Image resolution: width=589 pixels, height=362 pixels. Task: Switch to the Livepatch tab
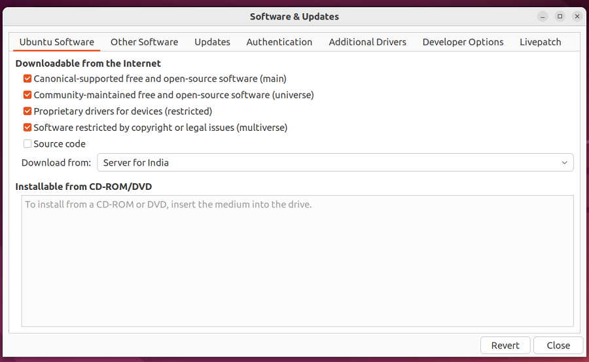[540, 42]
